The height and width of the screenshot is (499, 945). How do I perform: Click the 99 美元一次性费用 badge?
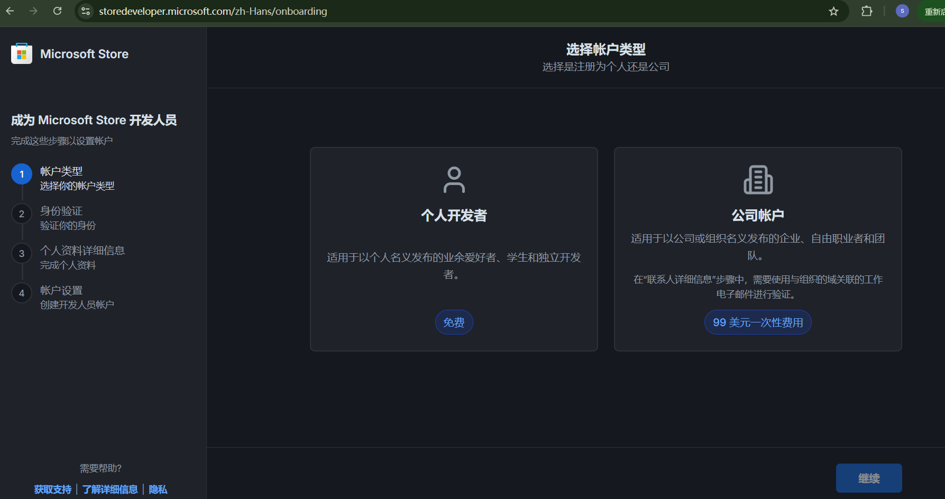coord(758,322)
